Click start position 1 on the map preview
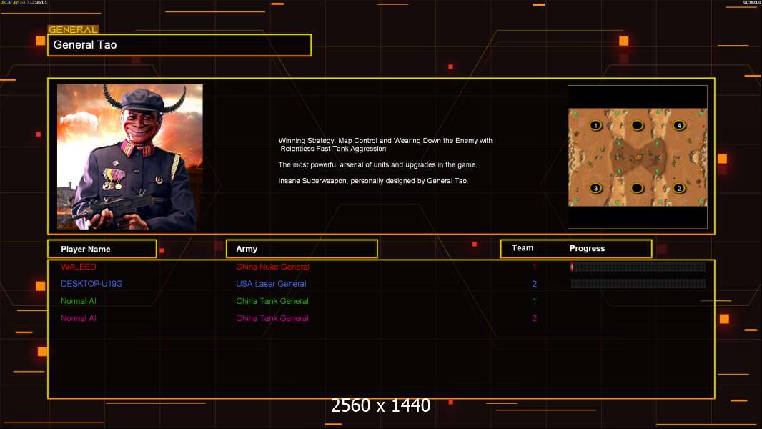The image size is (762, 429). (x=595, y=125)
